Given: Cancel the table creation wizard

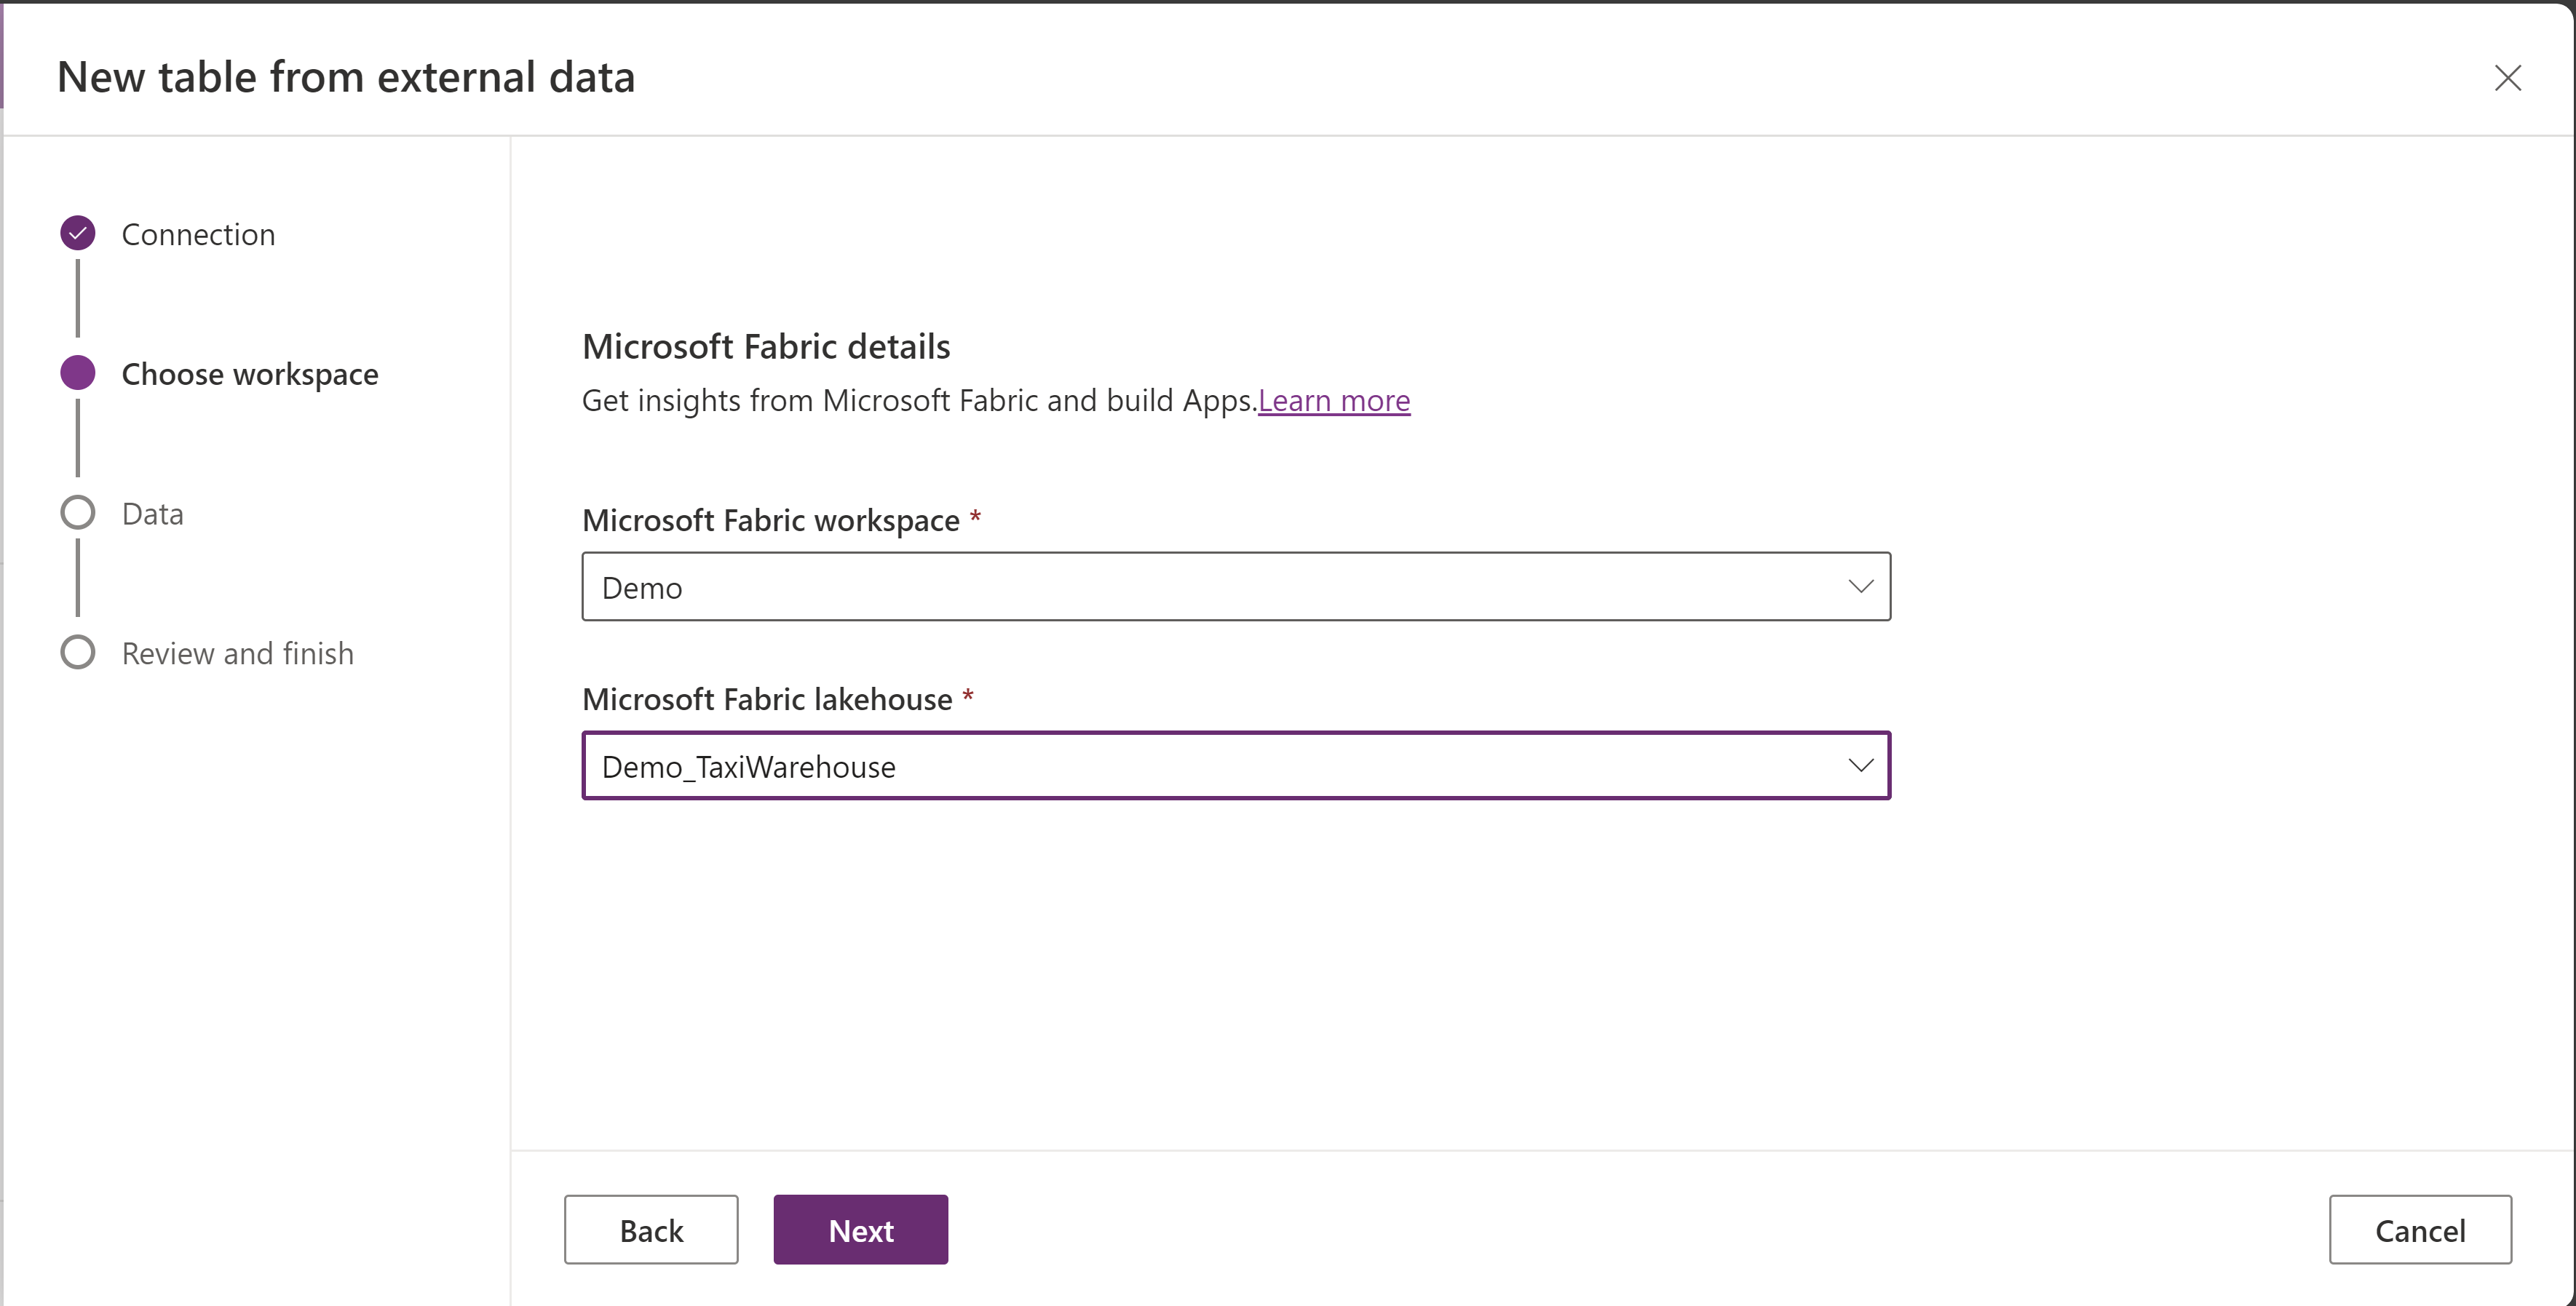Looking at the screenshot, I should pyautogui.click(x=2420, y=1230).
